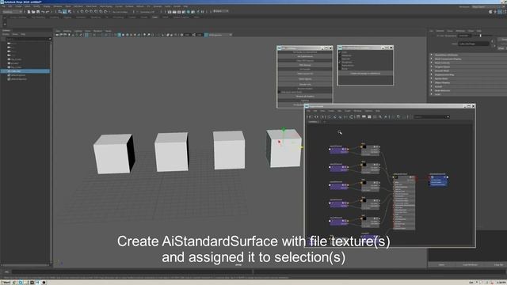Click the aiStandardSurface node in Hypershade
This screenshot has height=285, width=507.
coord(404,203)
